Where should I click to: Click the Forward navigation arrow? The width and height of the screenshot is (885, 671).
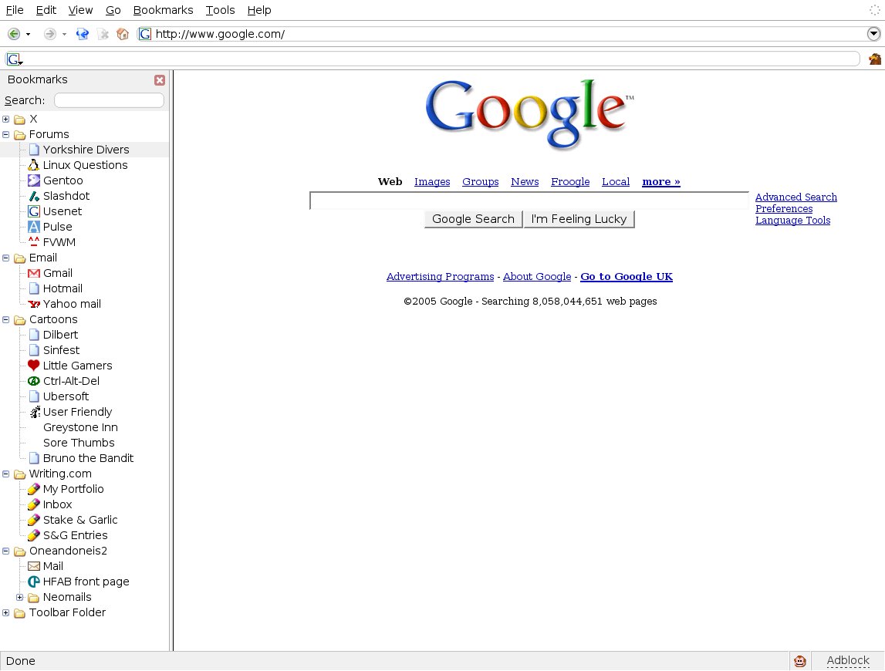pos(49,34)
